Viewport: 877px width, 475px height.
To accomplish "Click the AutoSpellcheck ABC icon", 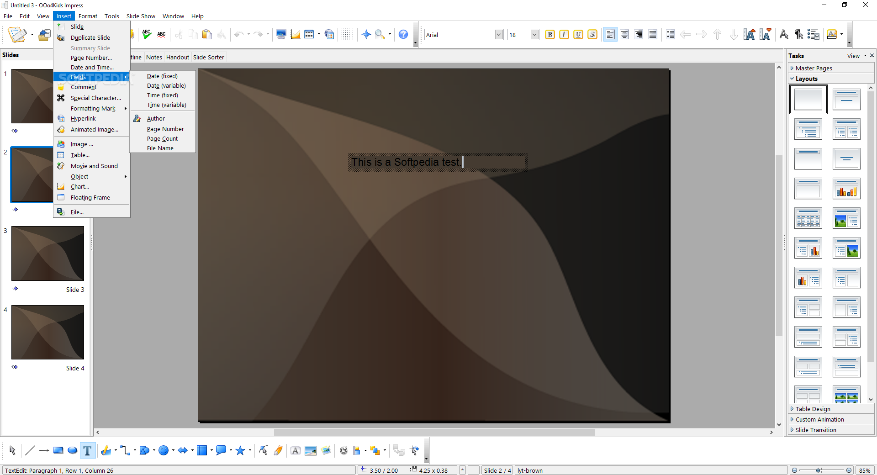I will coord(161,34).
